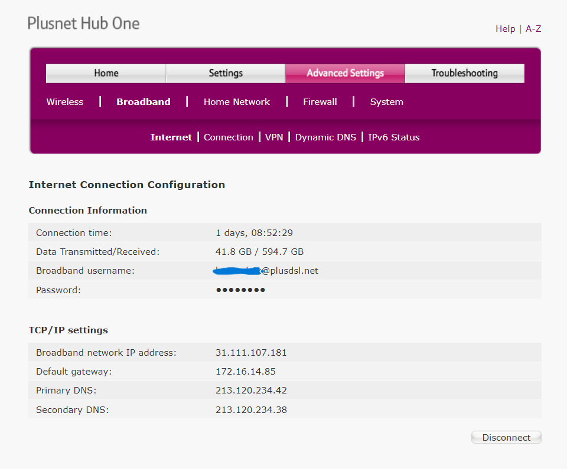
Task: Open the Settings tab
Action: (x=226, y=73)
